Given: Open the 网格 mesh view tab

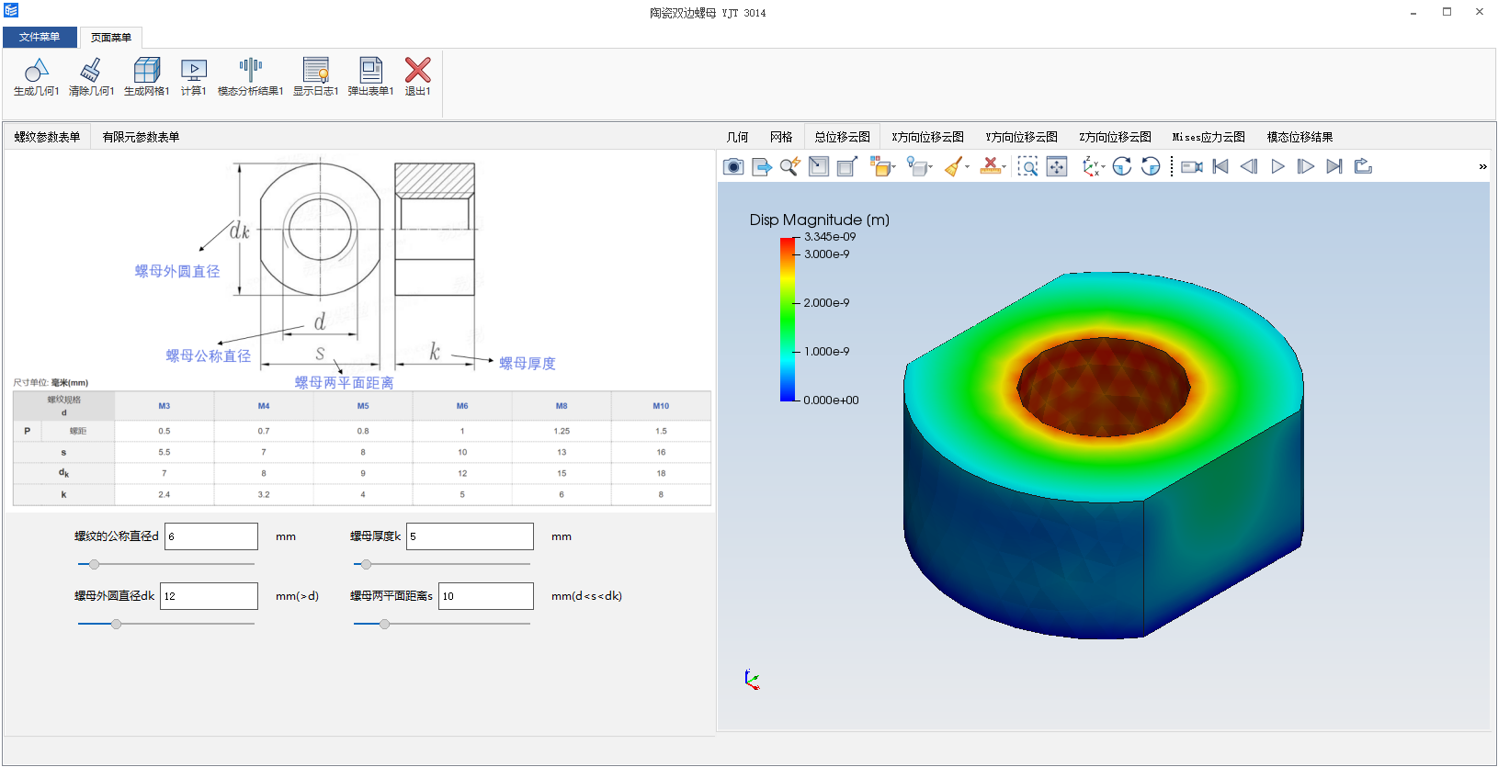Looking at the screenshot, I should coord(781,137).
